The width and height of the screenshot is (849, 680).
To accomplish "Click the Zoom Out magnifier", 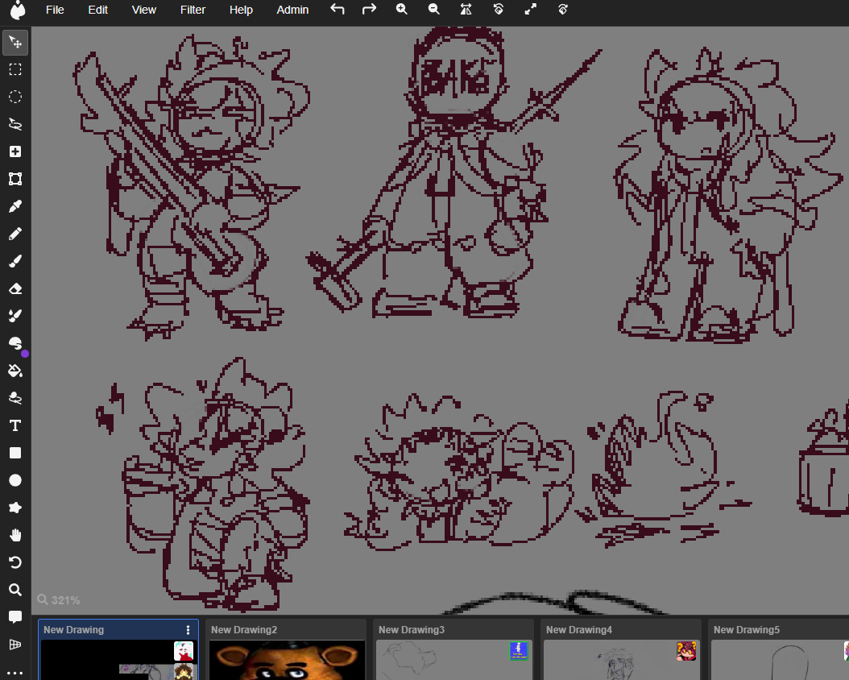I will [433, 9].
